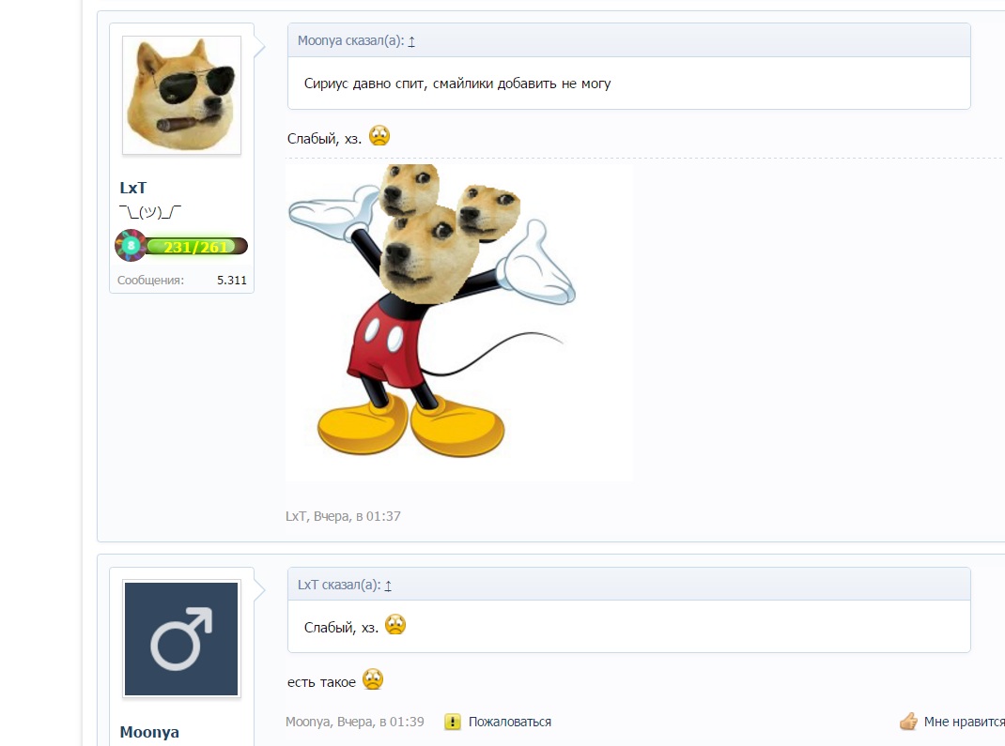
Task: Open the male-symbol avatar of Moonya
Action: click(x=181, y=639)
